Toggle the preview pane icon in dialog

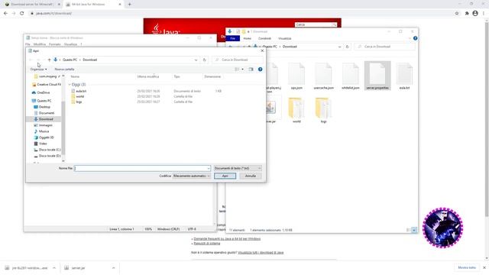[x=251, y=70]
